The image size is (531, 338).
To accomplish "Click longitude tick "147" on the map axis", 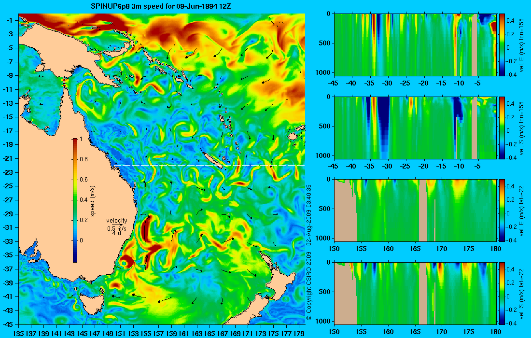I will [95, 334].
